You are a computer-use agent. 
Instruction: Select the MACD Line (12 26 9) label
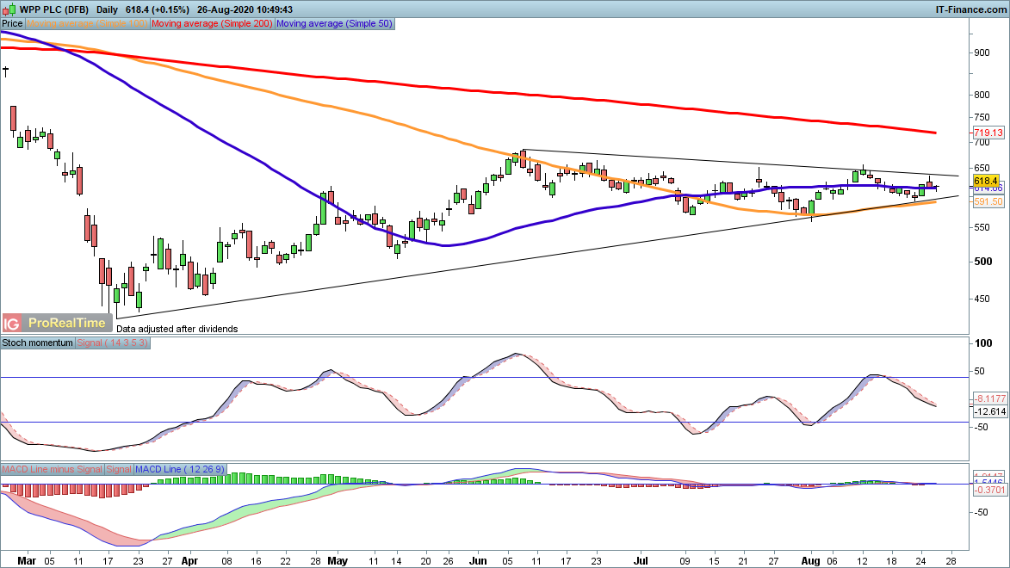pos(180,469)
